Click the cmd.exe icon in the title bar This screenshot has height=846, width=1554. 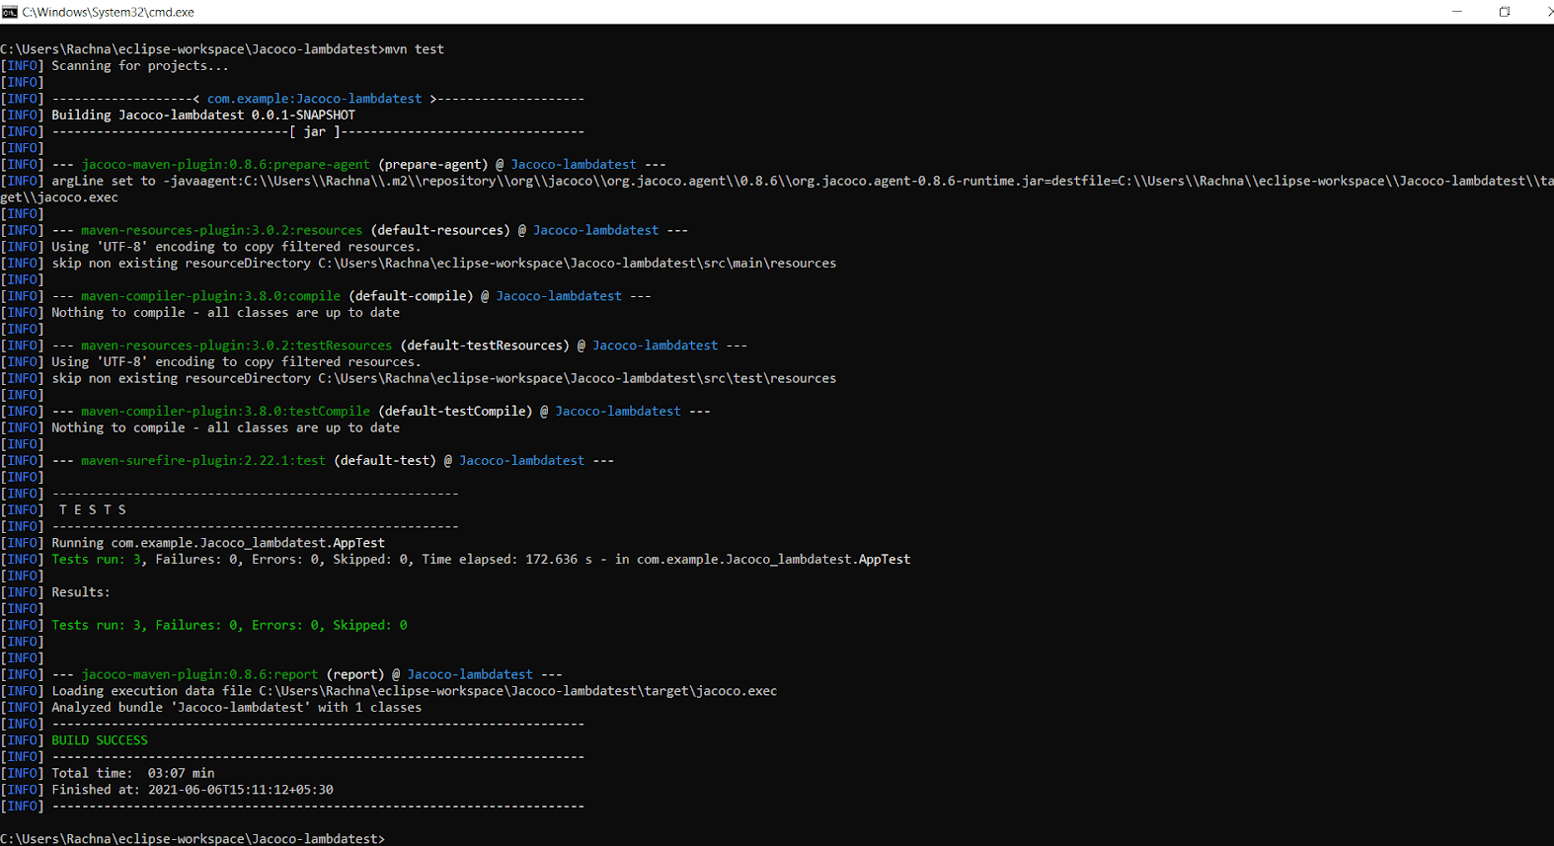(9, 12)
